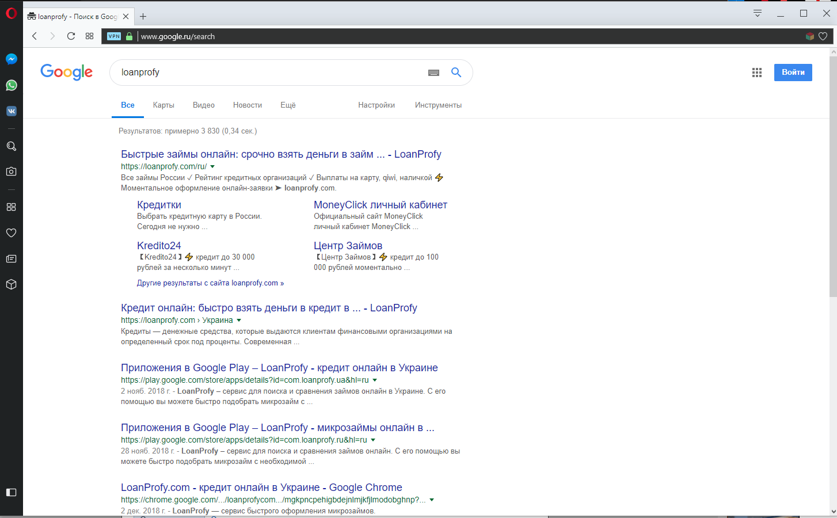Open Personal News in the sidebar
This screenshot has height=518, width=837.
tap(11, 259)
